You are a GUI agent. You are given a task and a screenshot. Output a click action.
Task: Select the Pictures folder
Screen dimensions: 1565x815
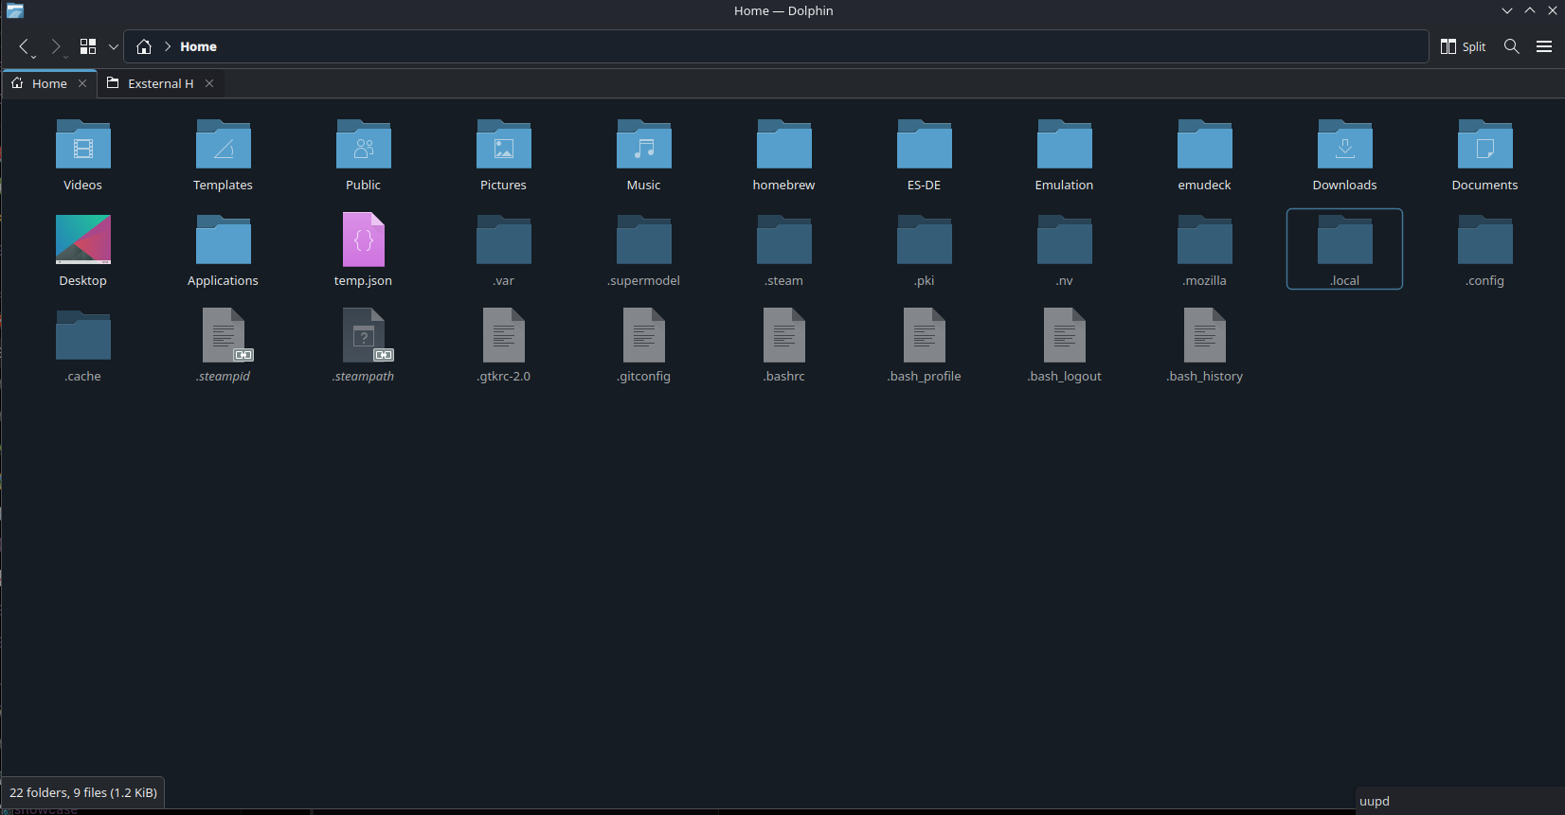click(x=504, y=155)
